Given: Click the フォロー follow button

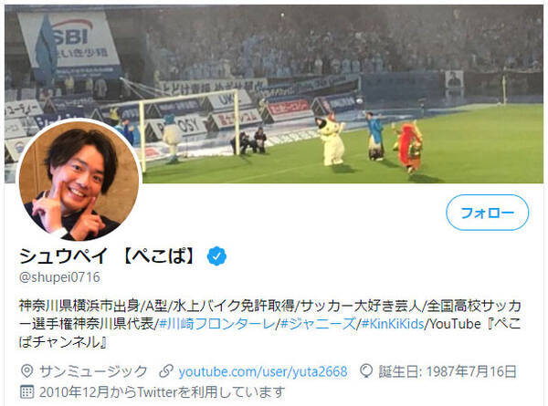Looking at the screenshot, I should (x=487, y=213).
